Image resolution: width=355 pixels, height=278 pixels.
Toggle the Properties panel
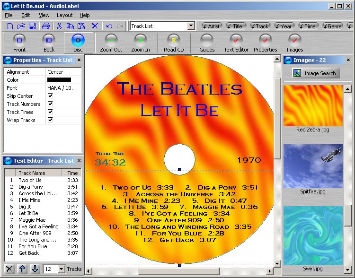[266, 43]
